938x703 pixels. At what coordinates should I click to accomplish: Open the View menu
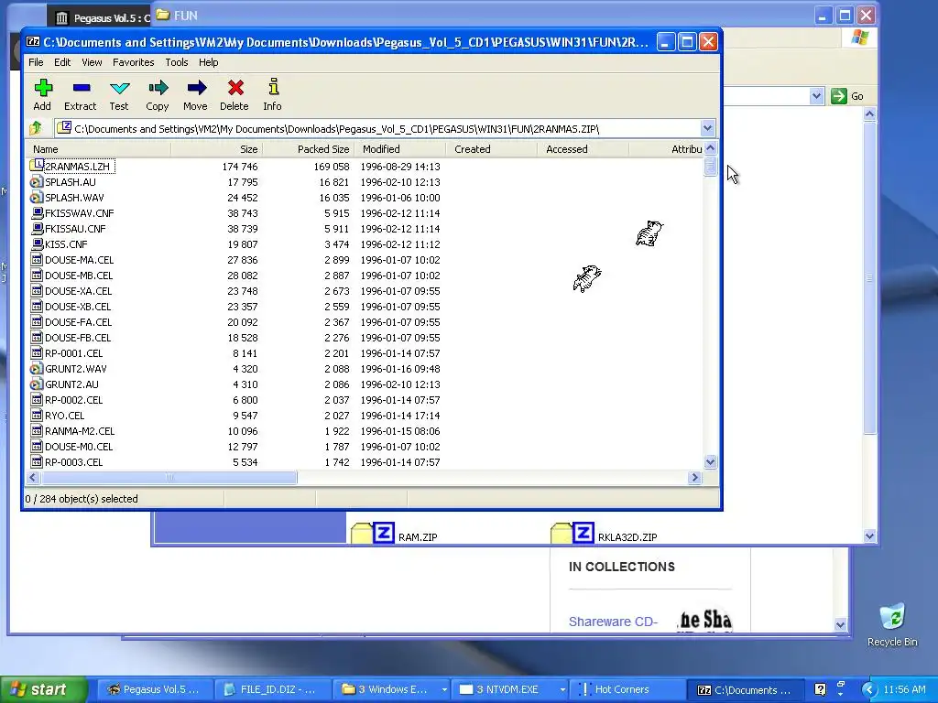(x=92, y=62)
